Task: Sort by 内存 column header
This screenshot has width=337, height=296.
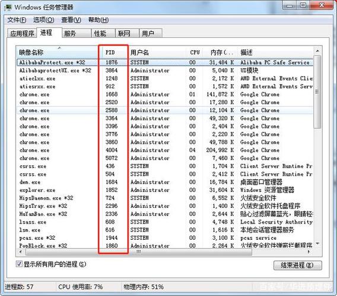Action: [221, 52]
